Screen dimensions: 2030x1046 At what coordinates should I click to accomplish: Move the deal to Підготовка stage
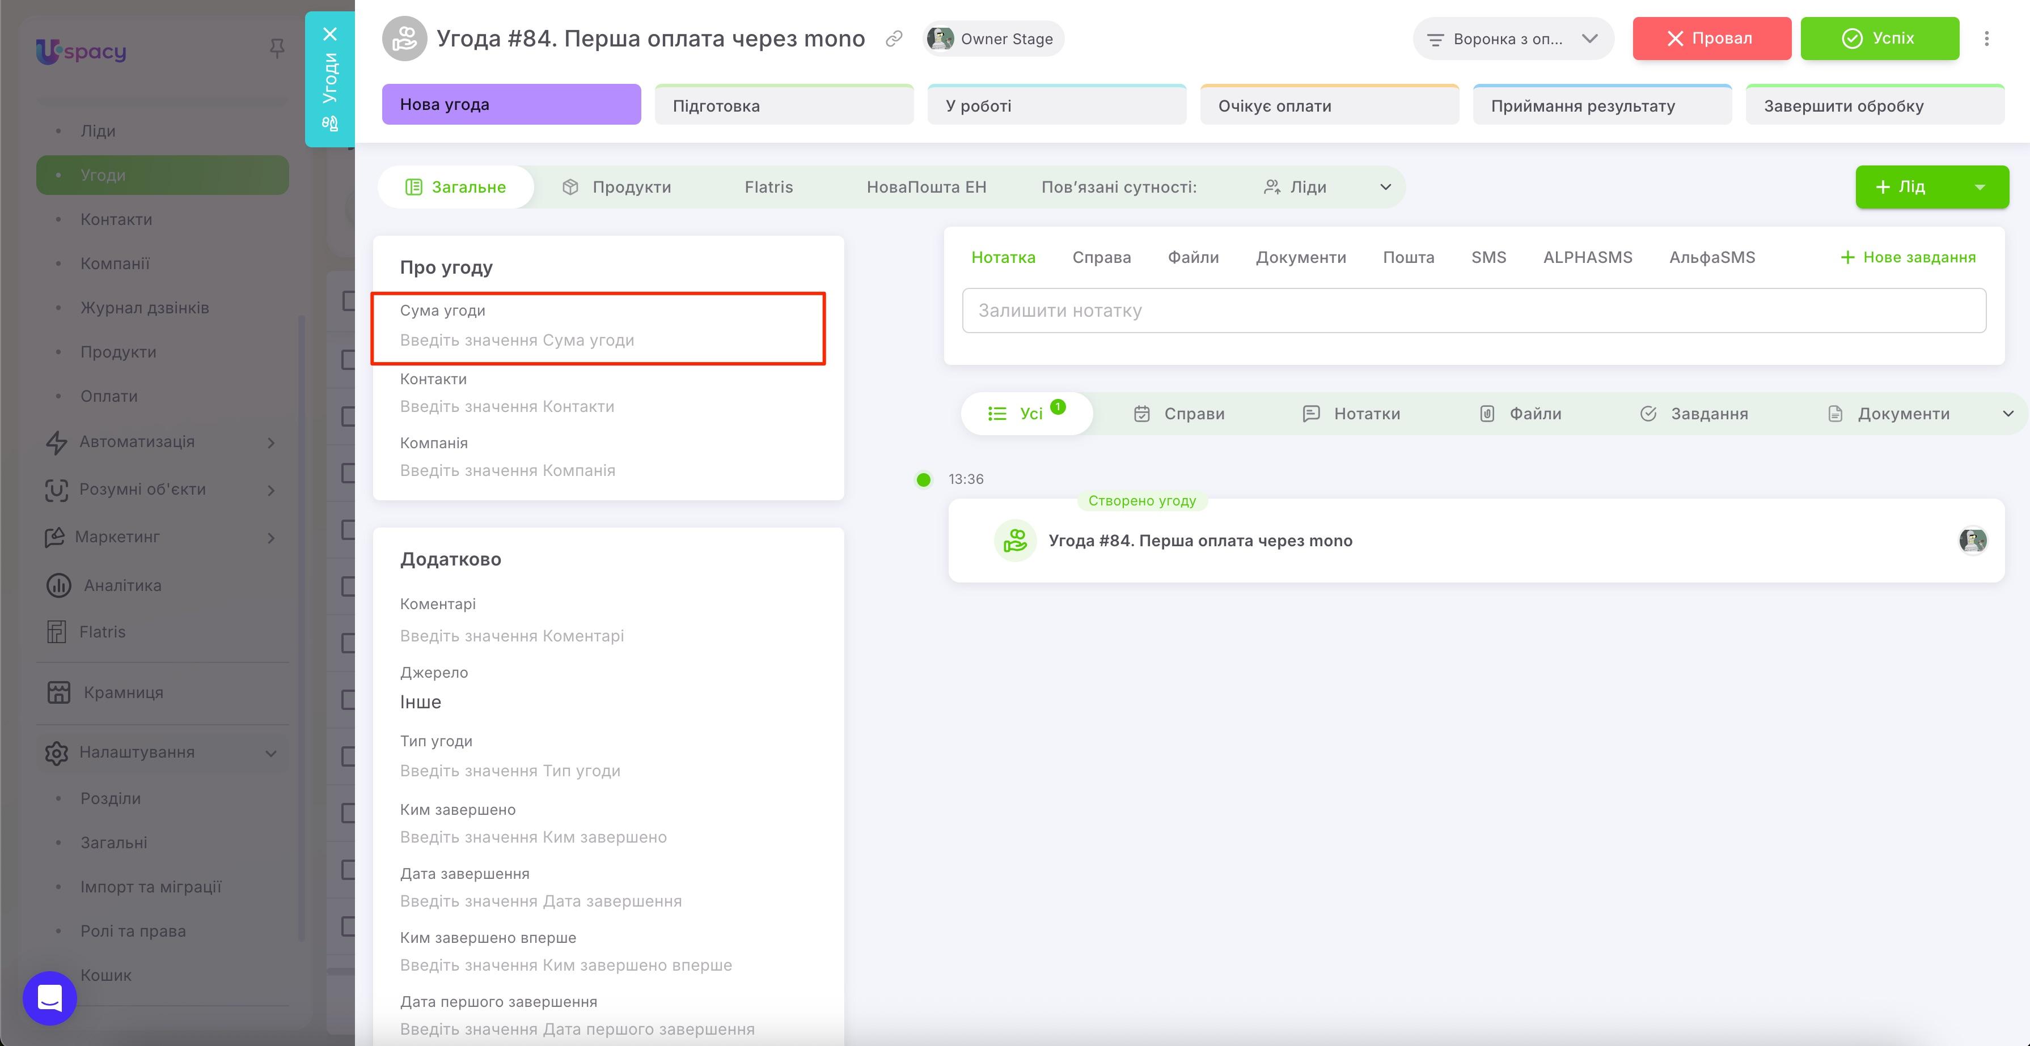(x=784, y=105)
